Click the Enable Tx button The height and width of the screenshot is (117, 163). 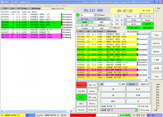pyautogui.click(x=81, y=85)
